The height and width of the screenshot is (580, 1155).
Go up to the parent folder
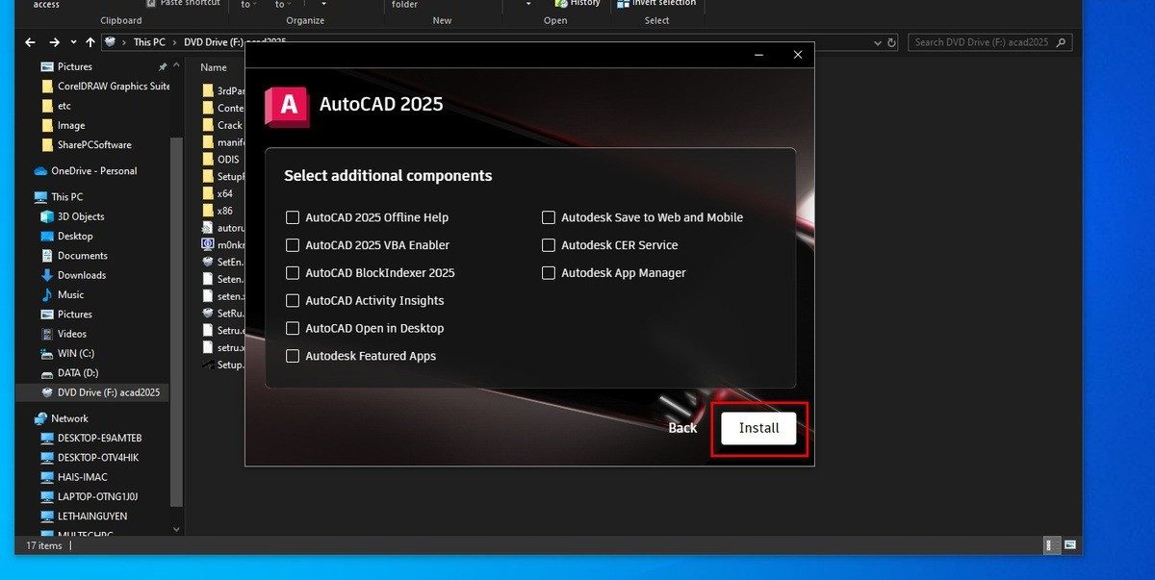pos(90,41)
